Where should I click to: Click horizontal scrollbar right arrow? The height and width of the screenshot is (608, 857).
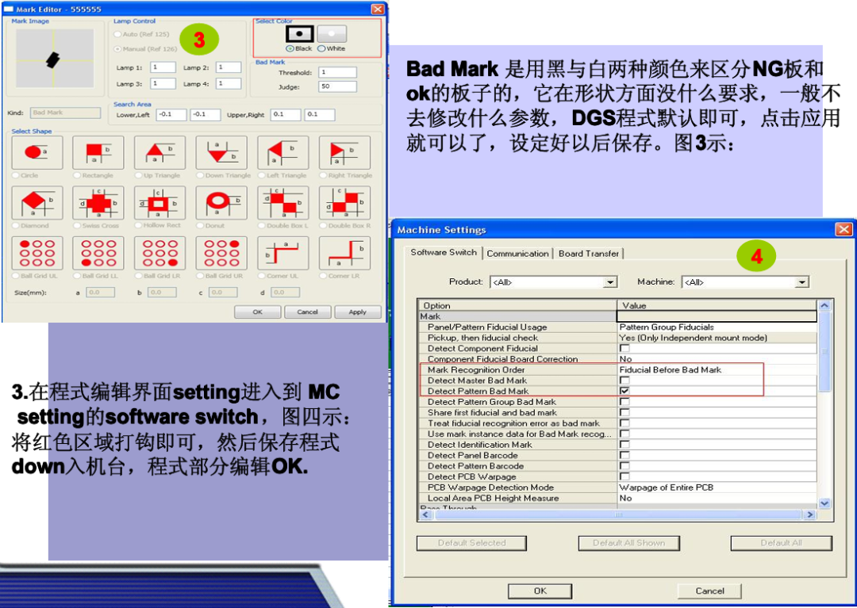[809, 514]
